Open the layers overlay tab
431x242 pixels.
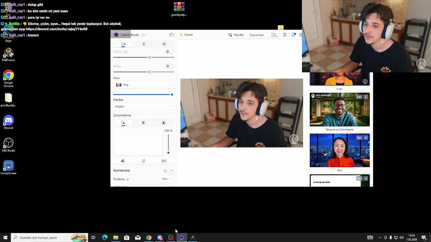pos(164,44)
